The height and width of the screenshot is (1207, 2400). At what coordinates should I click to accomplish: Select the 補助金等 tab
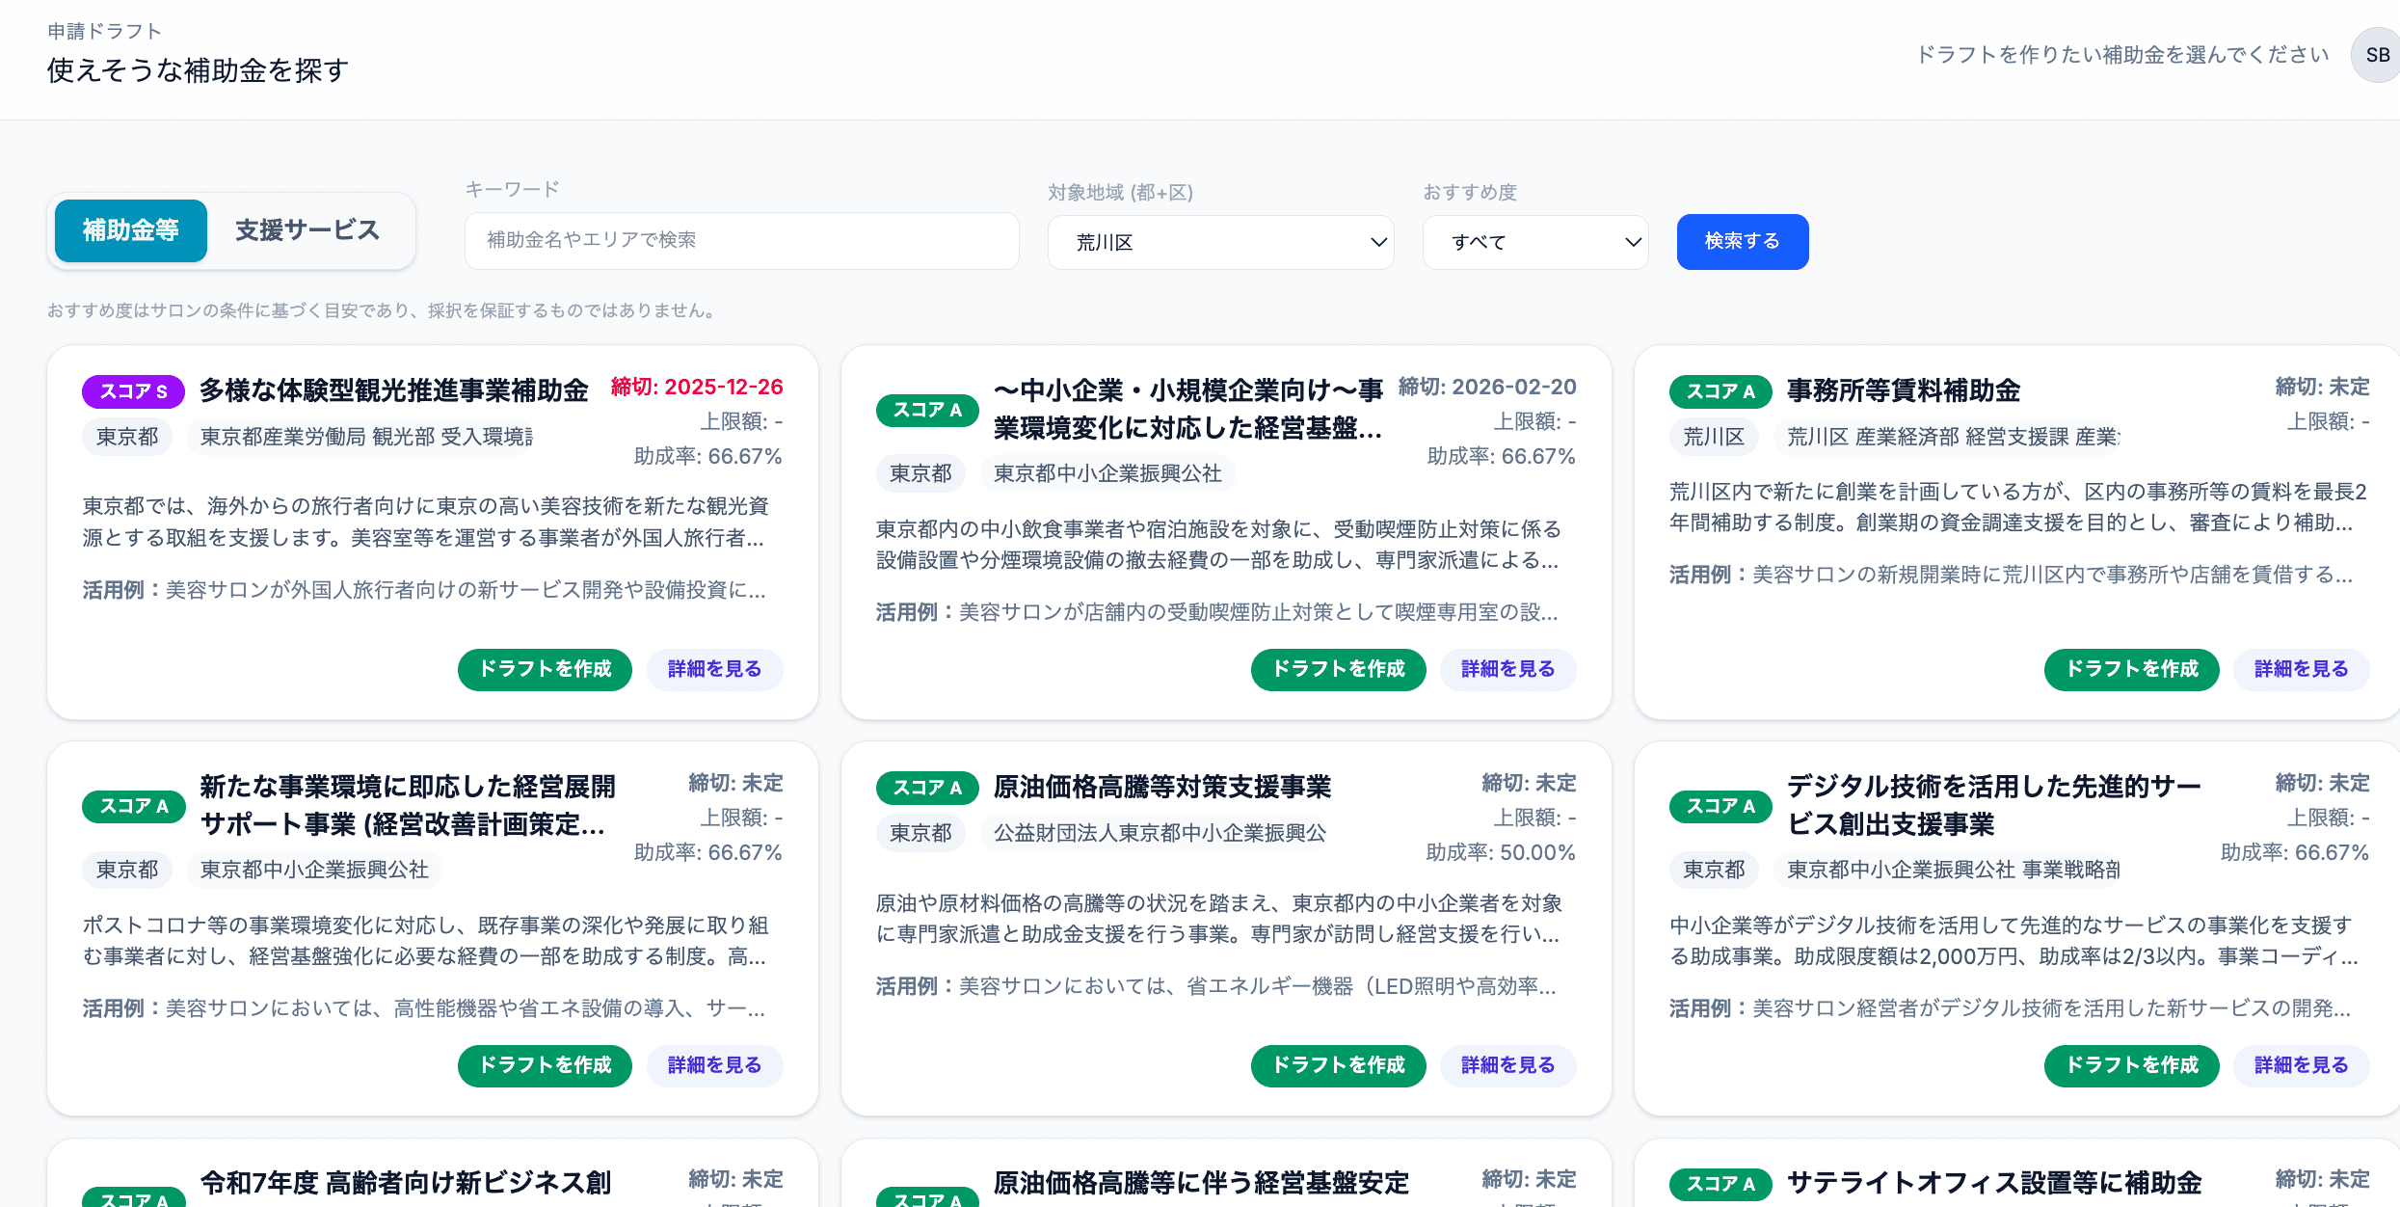[x=130, y=230]
